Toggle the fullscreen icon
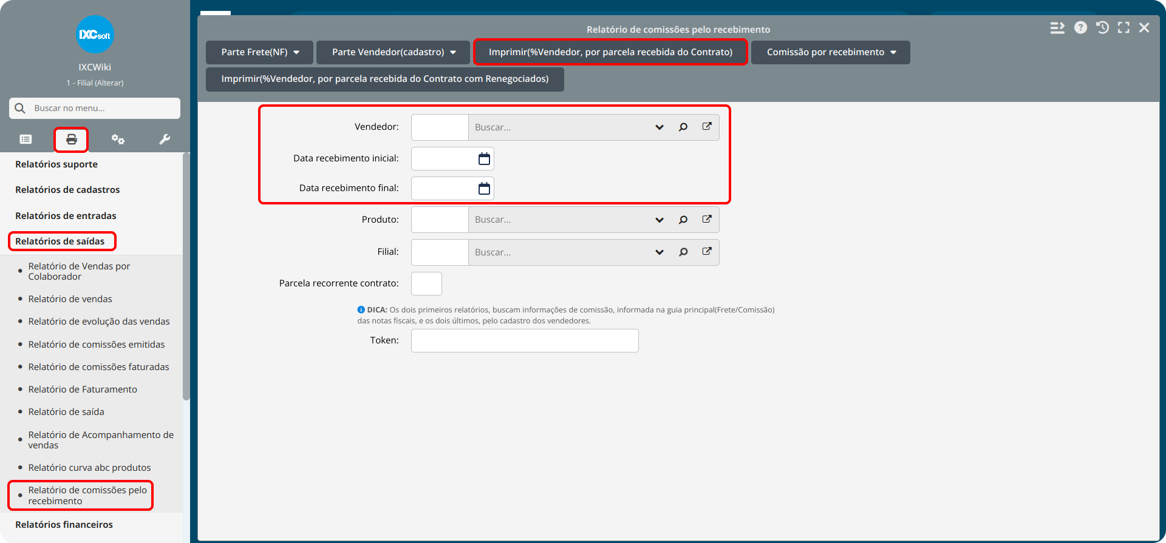The image size is (1166, 543). pyautogui.click(x=1123, y=27)
